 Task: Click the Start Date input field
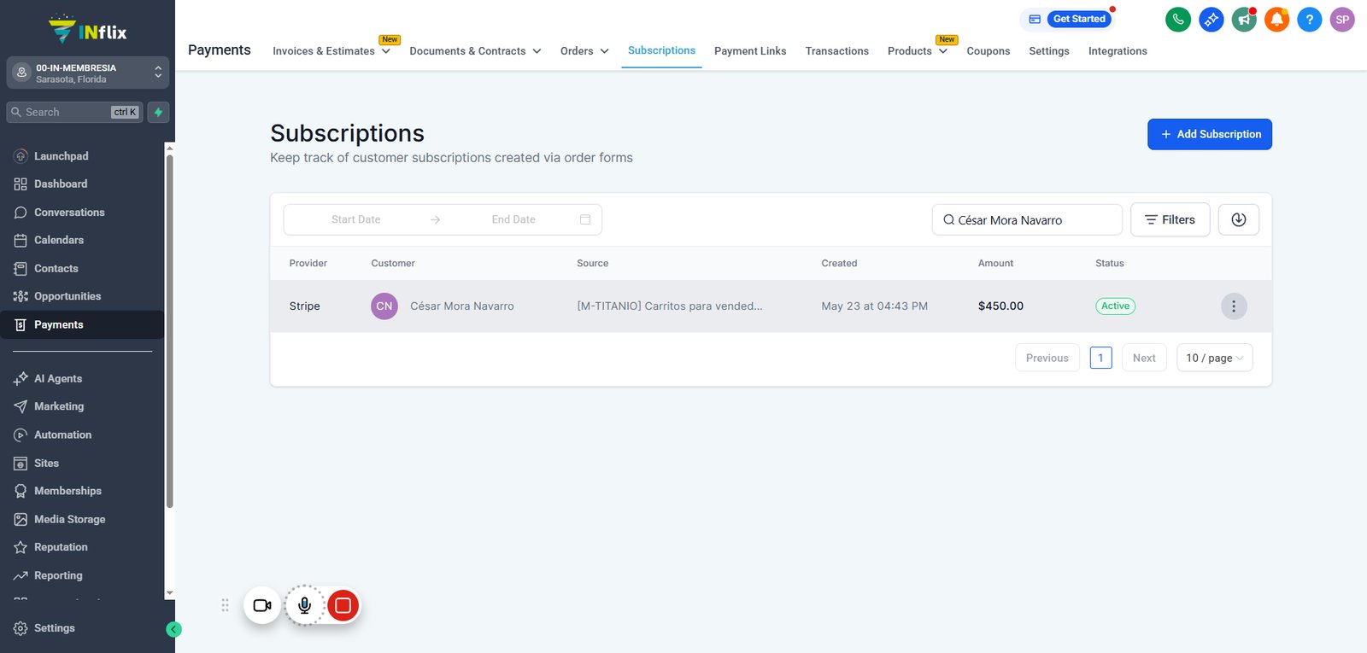point(356,219)
